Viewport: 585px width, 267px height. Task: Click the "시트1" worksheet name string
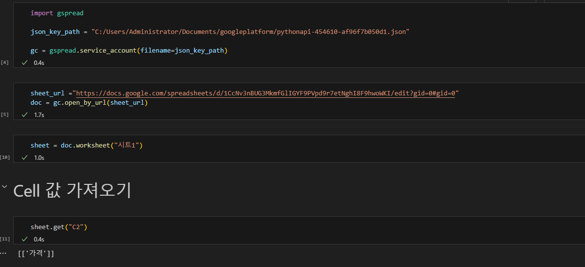[x=127, y=145]
